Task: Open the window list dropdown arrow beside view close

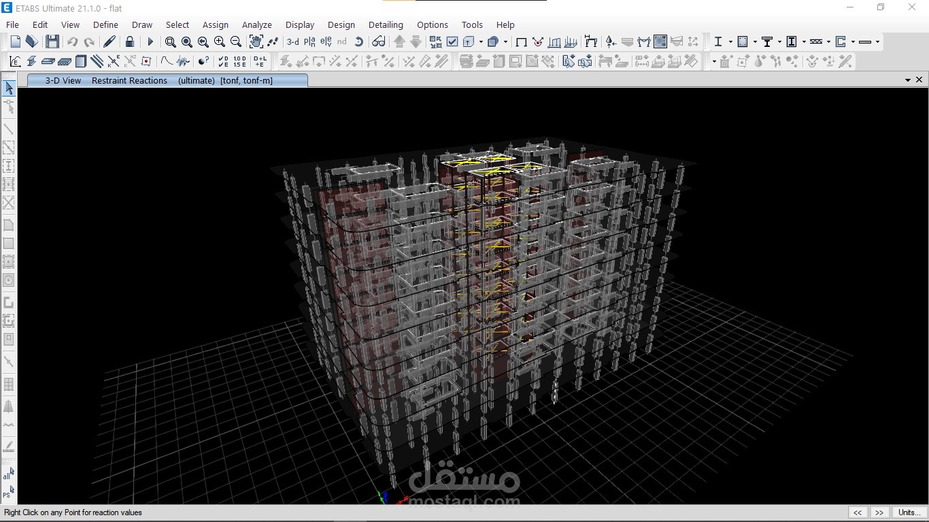Action: [x=907, y=80]
